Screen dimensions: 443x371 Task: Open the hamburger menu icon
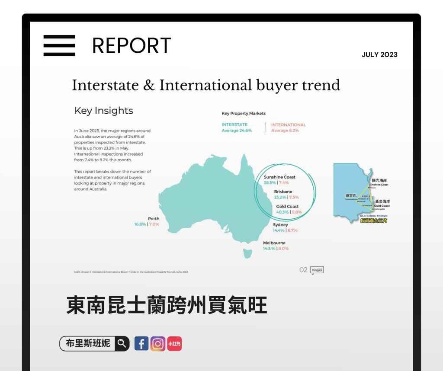tap(59, 45)
